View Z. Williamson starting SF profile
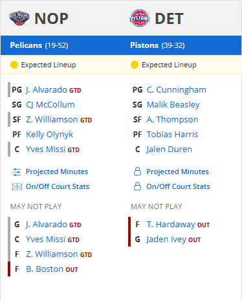Image resolution: width=242 pixels, height=301 pixels. (52, 120)
